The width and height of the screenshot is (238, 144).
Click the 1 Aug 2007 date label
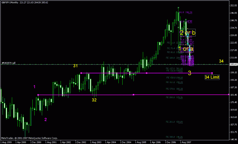click(x=185, y=142)
